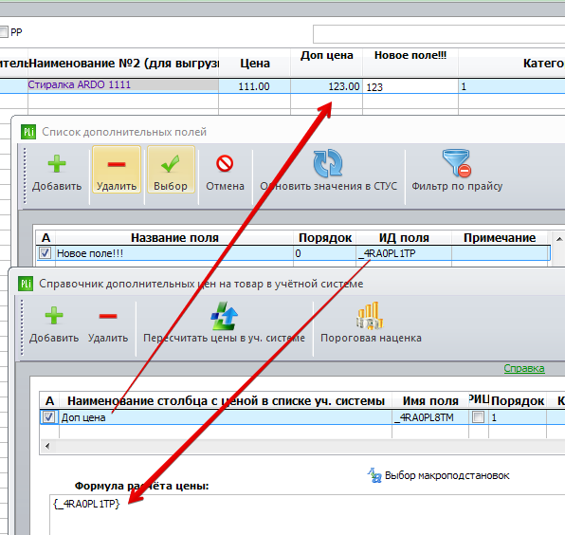The width and height of the screenshot is (565, 535).
Task: Click the Цена column header
Action: pyautogui.click(x=255, y=64)
